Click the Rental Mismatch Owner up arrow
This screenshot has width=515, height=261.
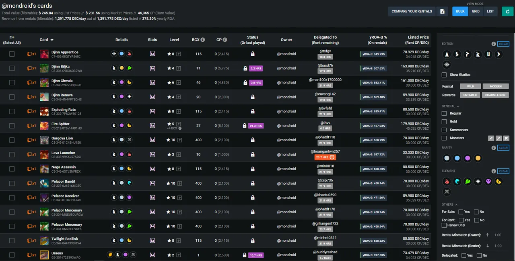(487, 235)
